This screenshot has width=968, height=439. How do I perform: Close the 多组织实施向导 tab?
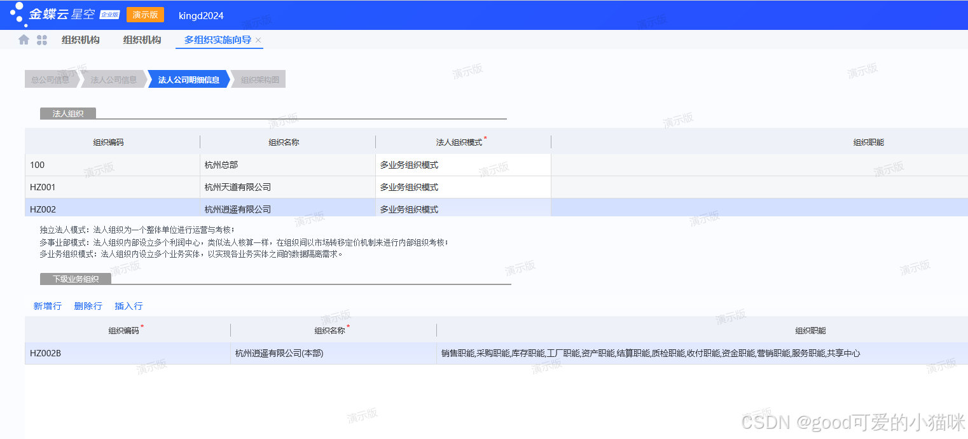258,40
